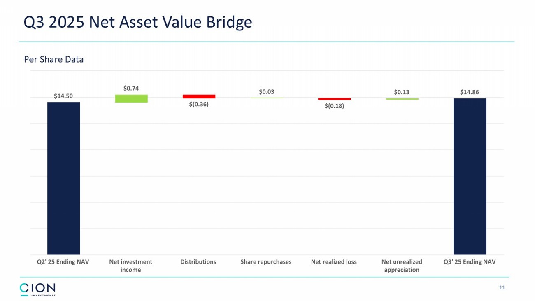Select the Q2' 25 Ending NAV navy bar
Screen dimensions: 535x301
63,178
